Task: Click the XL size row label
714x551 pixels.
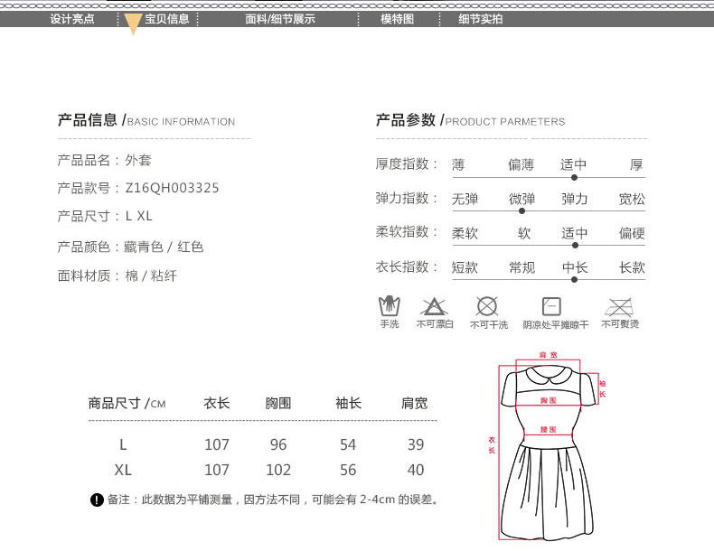Action: (123, 470)
